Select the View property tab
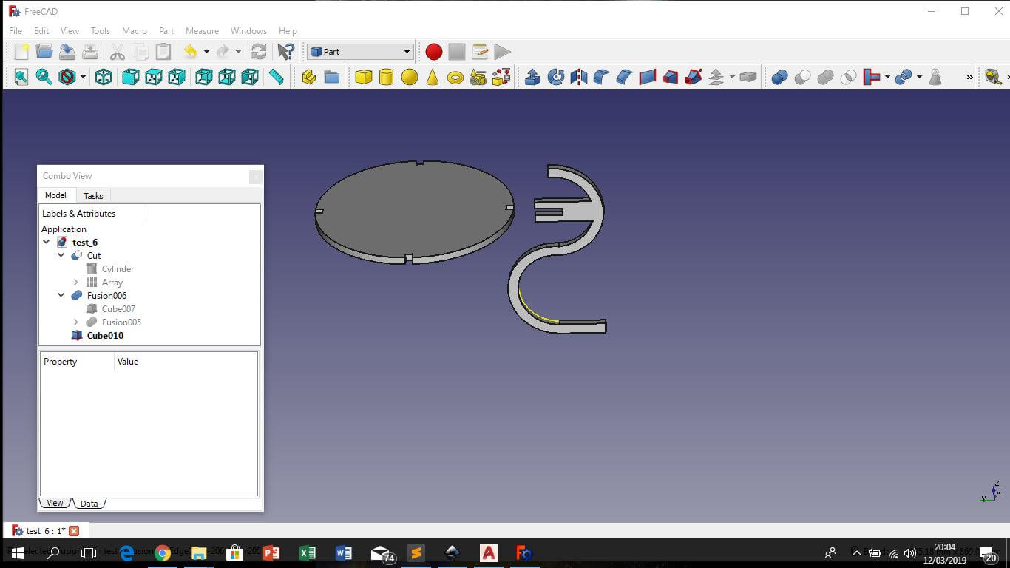The image size is (1010, 568). click(x=55, y=503)
